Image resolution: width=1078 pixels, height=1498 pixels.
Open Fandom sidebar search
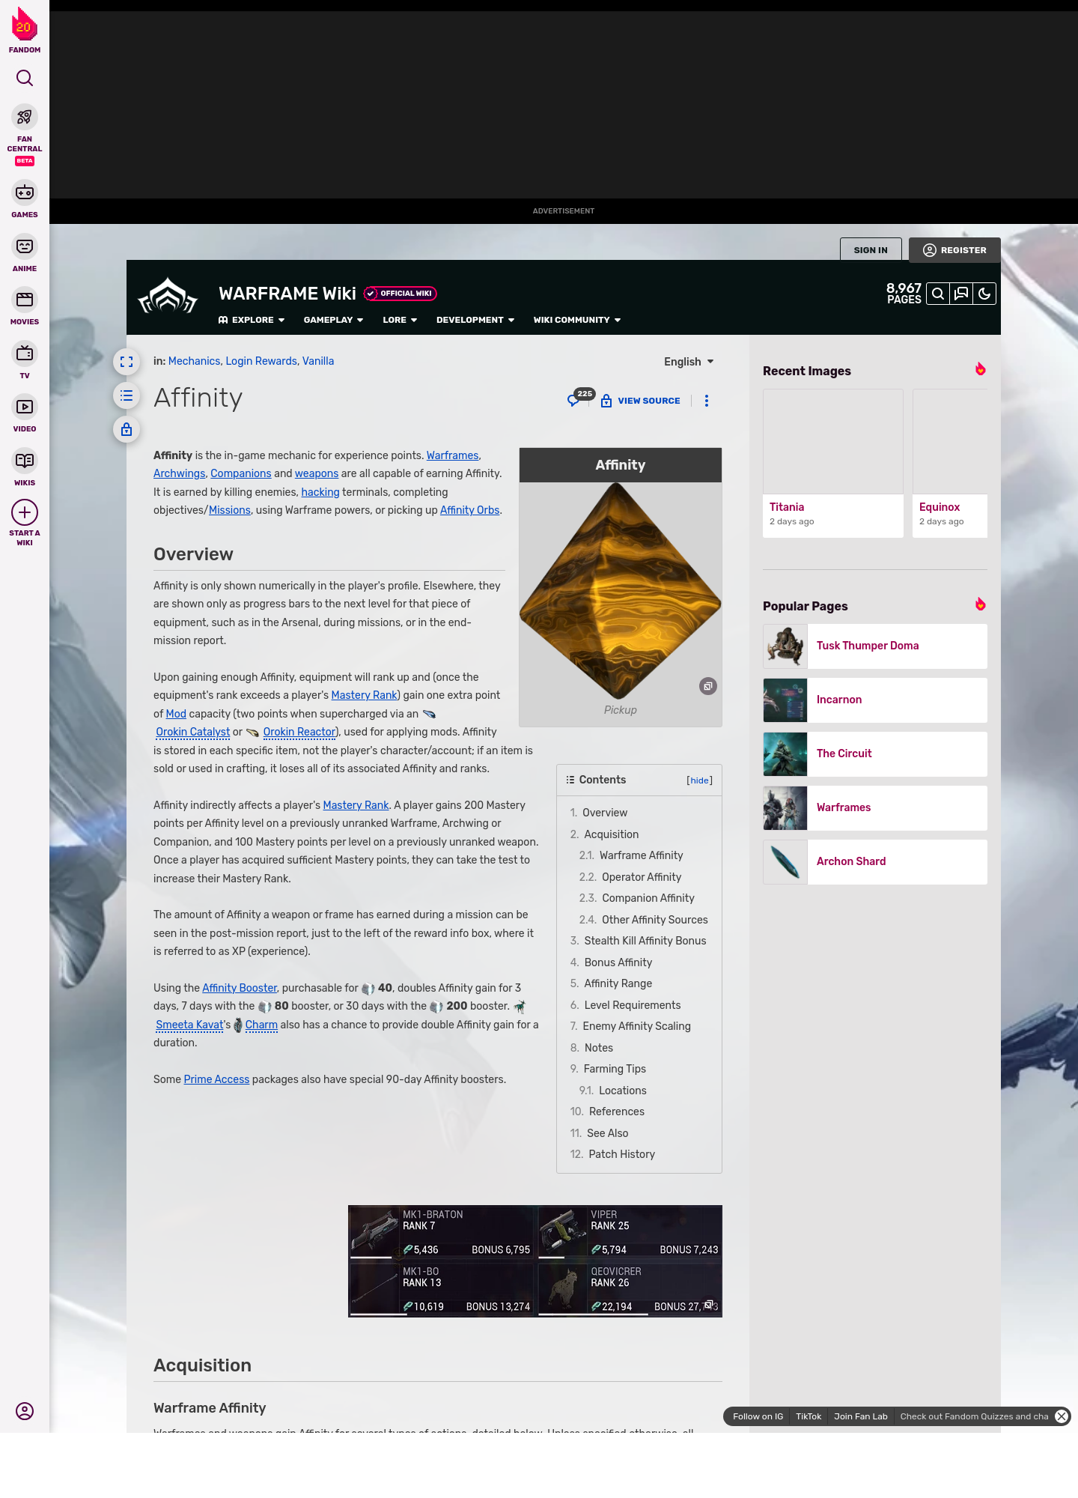point(25,78)
